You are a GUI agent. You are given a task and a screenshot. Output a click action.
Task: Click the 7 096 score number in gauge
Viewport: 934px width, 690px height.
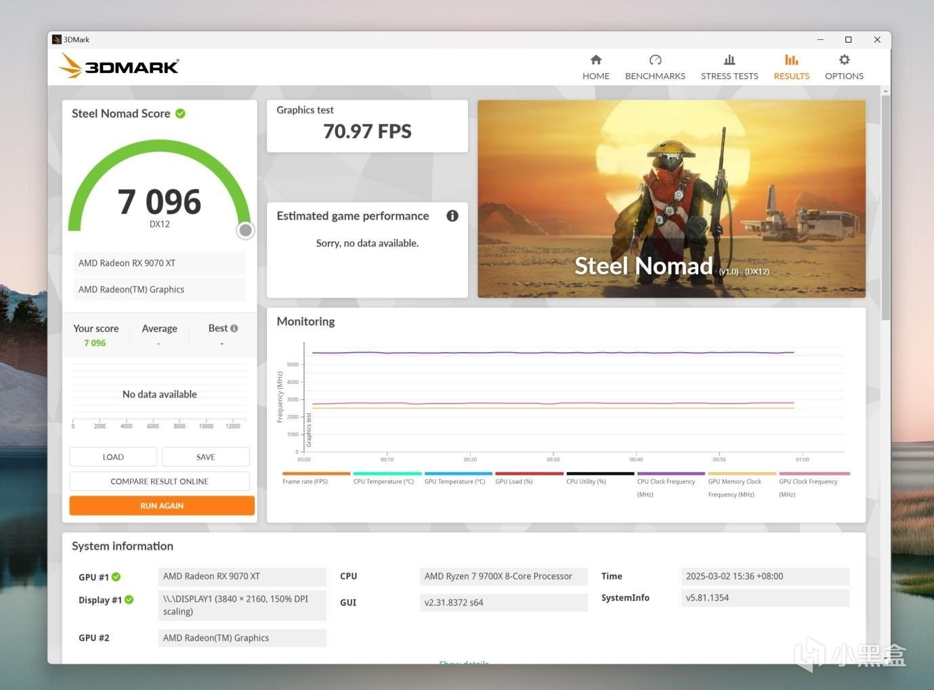coord(159,202)
